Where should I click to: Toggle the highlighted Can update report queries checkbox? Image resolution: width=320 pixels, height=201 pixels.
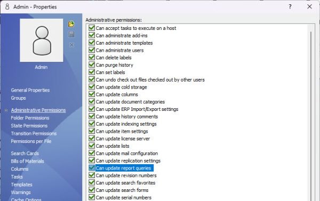click(x=92, y=168)
